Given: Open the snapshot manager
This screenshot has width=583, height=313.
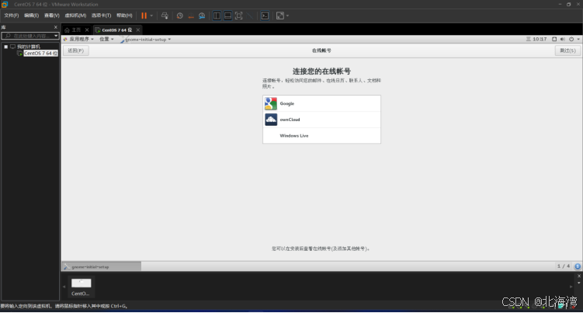Looking at the screenshot, I should point(202,16).
